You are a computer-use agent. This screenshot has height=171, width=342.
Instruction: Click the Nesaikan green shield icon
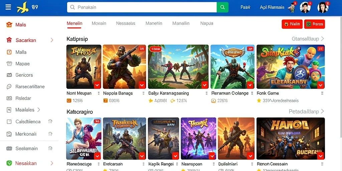point(9,163)
